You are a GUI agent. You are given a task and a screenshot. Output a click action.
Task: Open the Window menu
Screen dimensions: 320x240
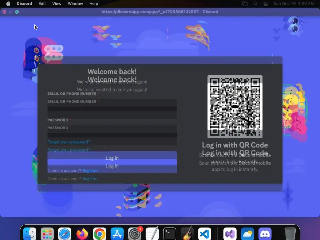click(x=75, y=4)
